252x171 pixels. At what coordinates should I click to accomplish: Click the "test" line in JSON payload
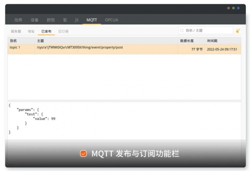pyautogui.click(x=34, y=114)
